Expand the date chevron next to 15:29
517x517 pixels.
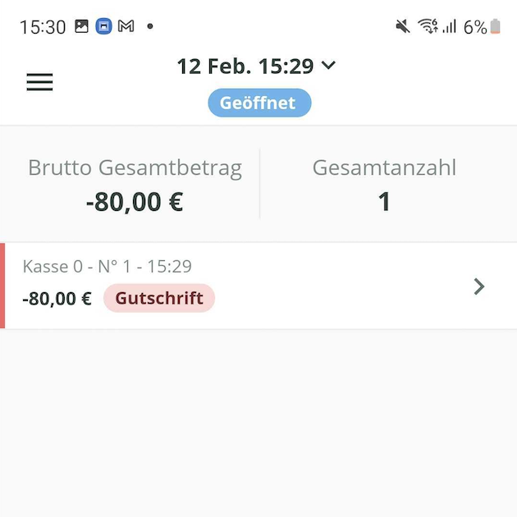[x=329, y=66]
